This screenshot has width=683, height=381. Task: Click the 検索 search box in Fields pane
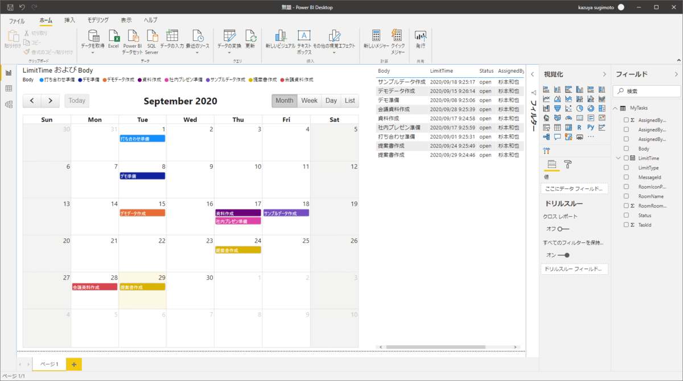pyautogui.click(x=646, y=91)
